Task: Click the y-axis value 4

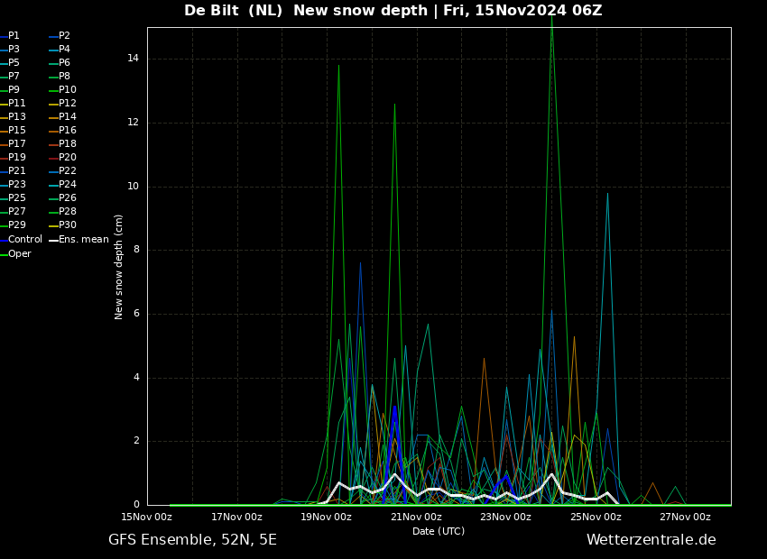Action: (x=136, y=377)
